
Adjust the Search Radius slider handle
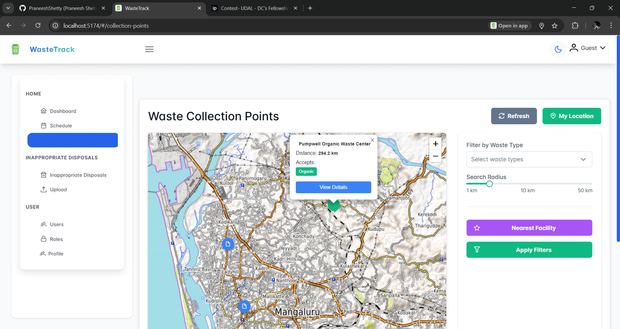[490, 184]
